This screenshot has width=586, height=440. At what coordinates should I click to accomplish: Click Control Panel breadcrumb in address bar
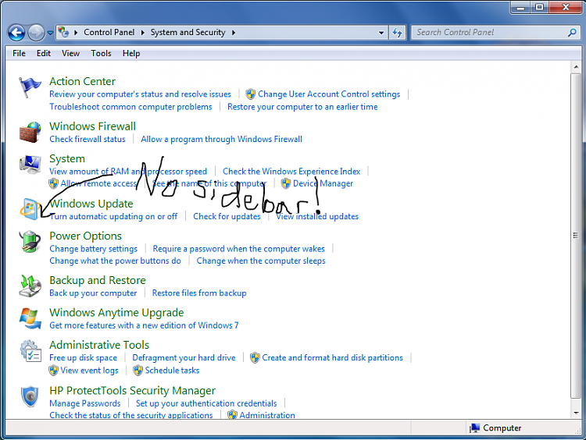click(109, 33)
